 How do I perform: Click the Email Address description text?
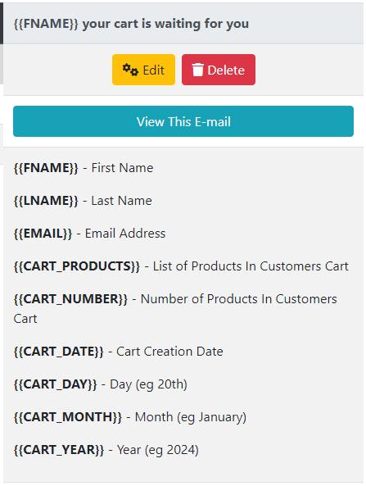point(125,234)
